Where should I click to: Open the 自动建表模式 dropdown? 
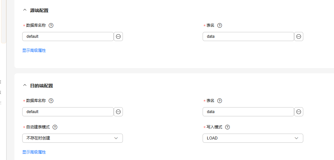73,138
